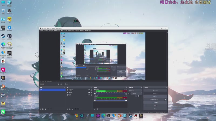Lock the gamepad-icon game capture source
This screenshot has height=121, width=216.
(91, 92)
